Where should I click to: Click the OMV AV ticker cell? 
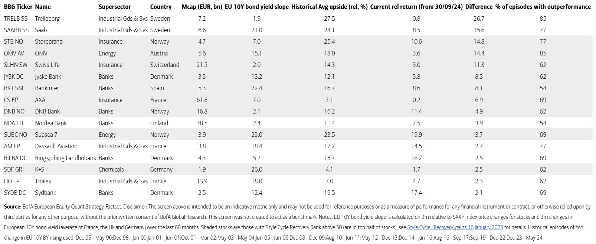coord(14,53)
